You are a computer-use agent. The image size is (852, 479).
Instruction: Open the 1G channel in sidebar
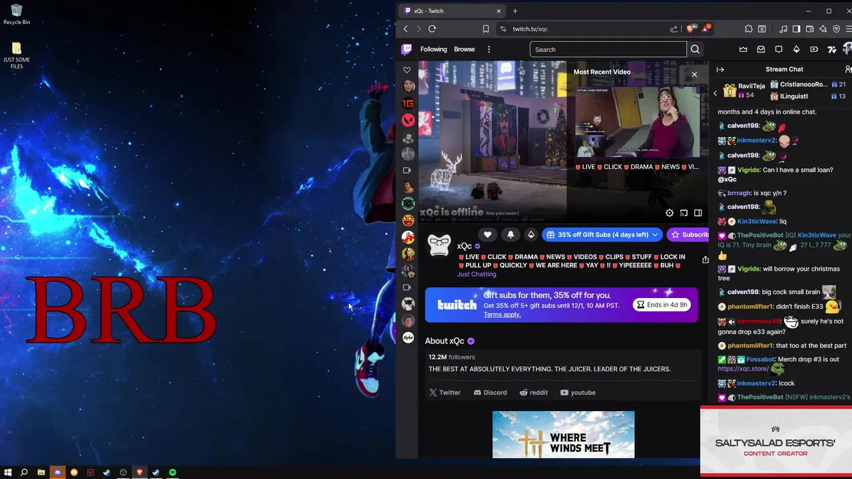point(408,103)
